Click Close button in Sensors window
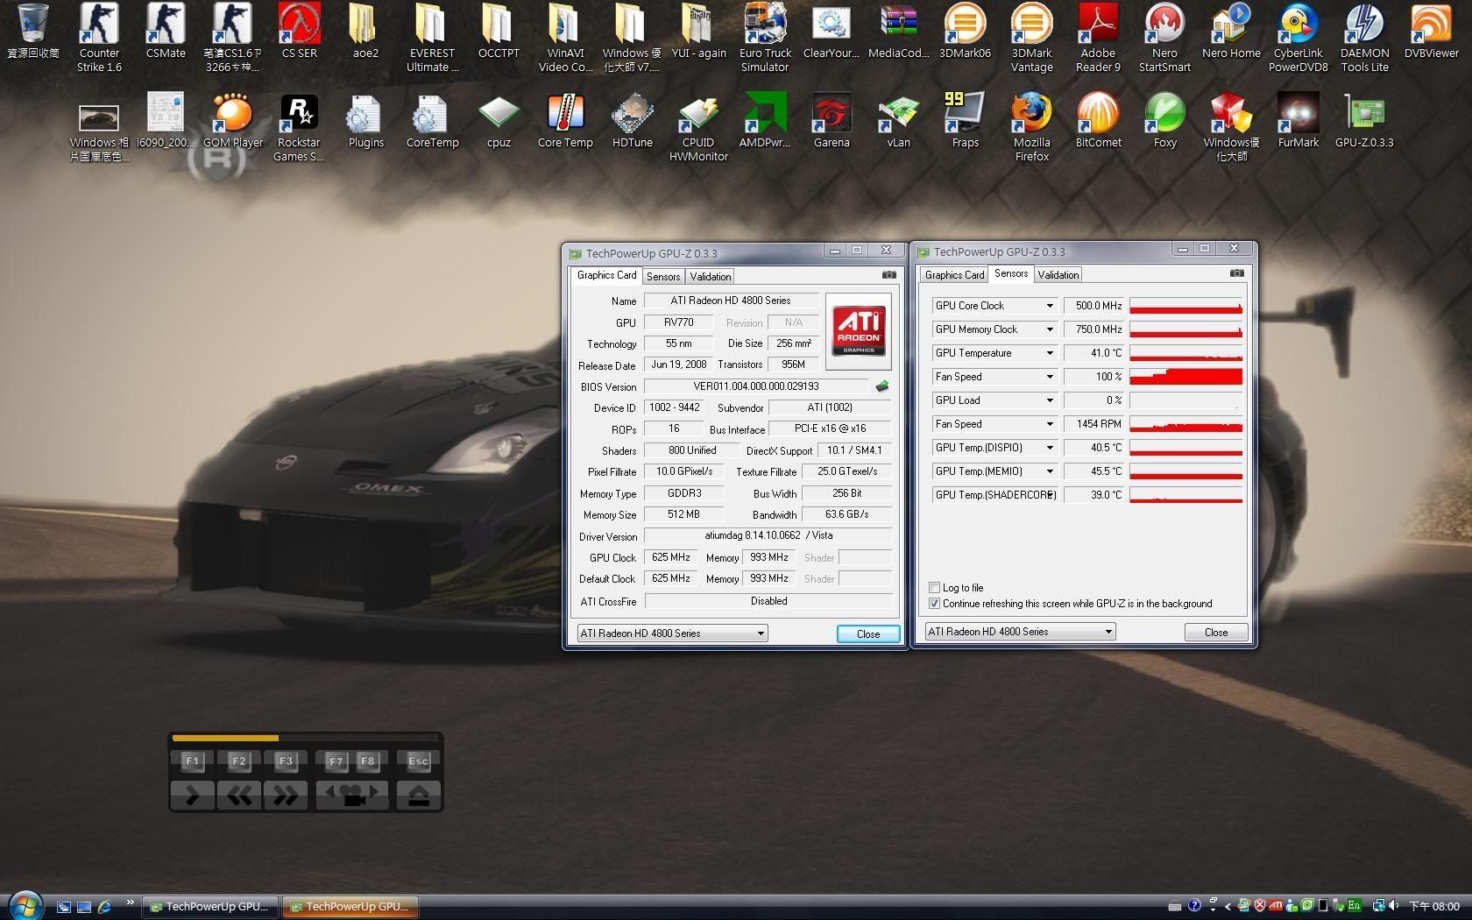This screenshot has height=920, width=1472. coord(1215,632)
